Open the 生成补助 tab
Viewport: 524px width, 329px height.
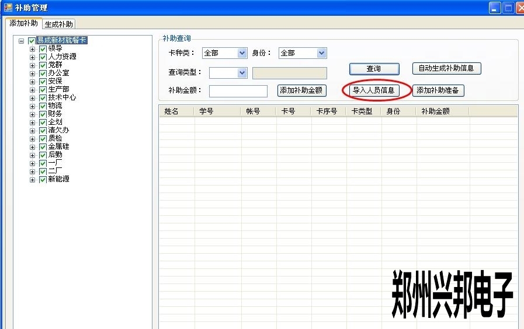click(x=59, y=24)
